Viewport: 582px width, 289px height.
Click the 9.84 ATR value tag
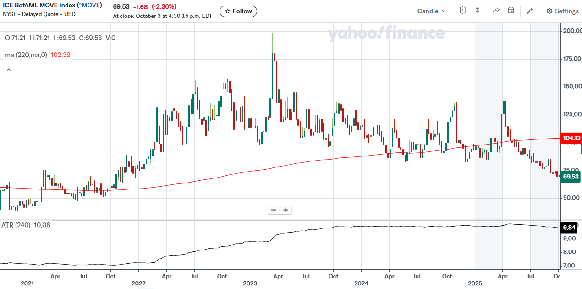[569, 227]
